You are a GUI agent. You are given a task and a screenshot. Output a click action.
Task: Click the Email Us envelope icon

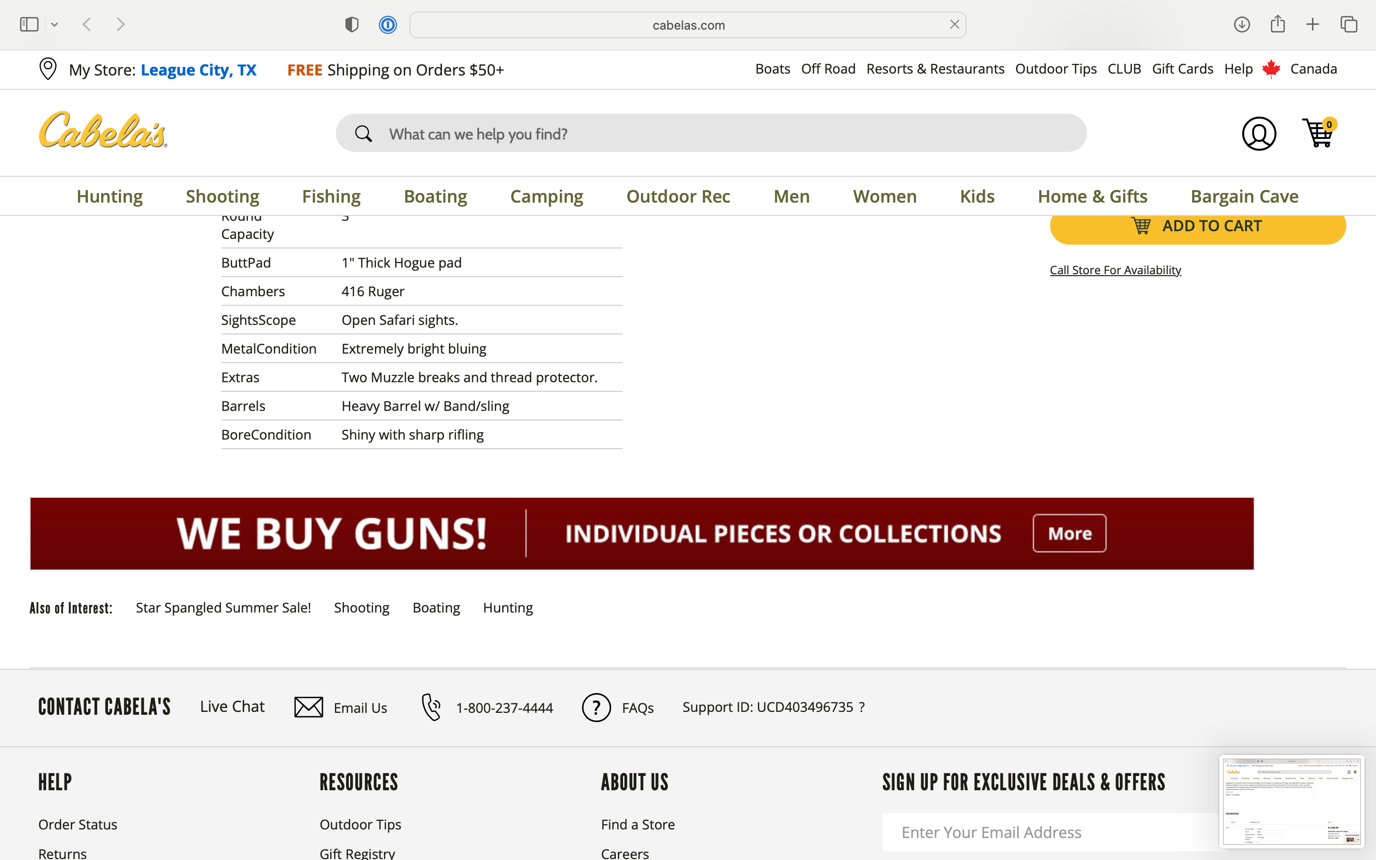pos(308,707)
